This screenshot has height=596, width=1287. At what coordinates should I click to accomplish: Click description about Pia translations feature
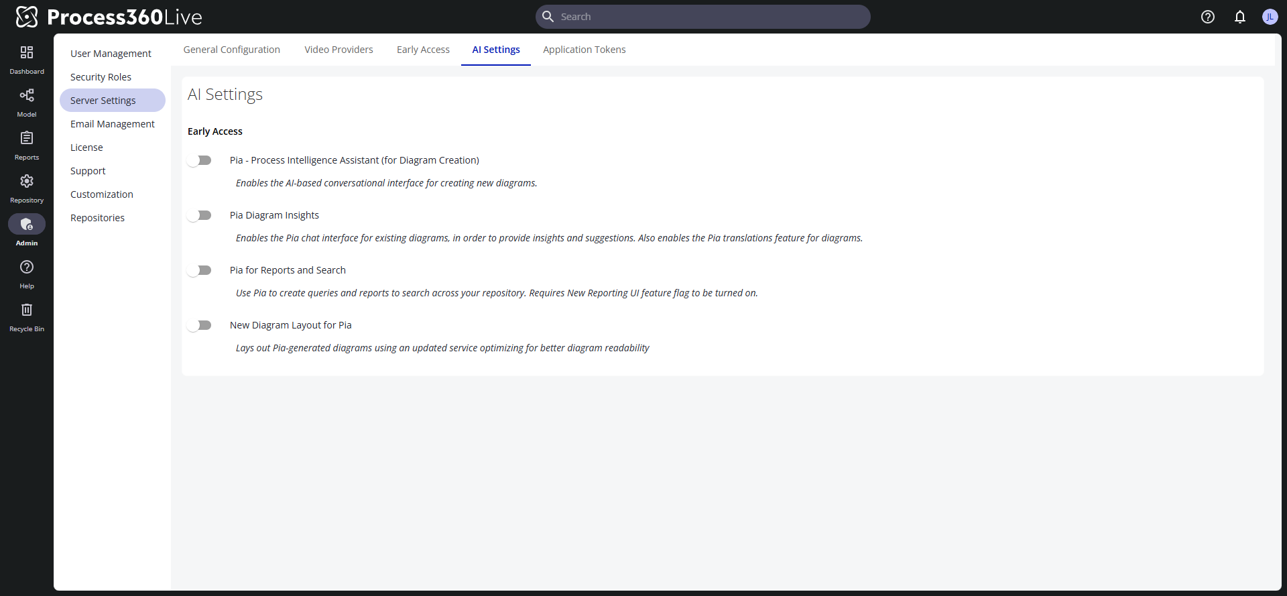coord(550,238)
